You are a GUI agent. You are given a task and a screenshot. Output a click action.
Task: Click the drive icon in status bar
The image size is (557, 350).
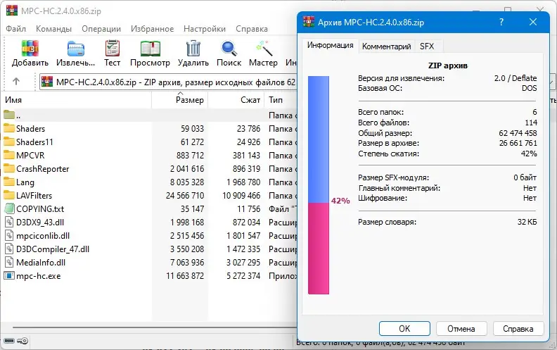pyautogui.click(x=9, y=341)
